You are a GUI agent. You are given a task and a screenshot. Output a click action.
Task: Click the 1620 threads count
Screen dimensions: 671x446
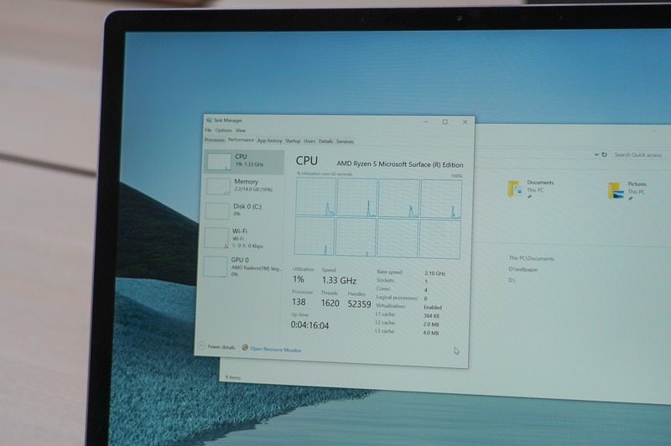330,303
